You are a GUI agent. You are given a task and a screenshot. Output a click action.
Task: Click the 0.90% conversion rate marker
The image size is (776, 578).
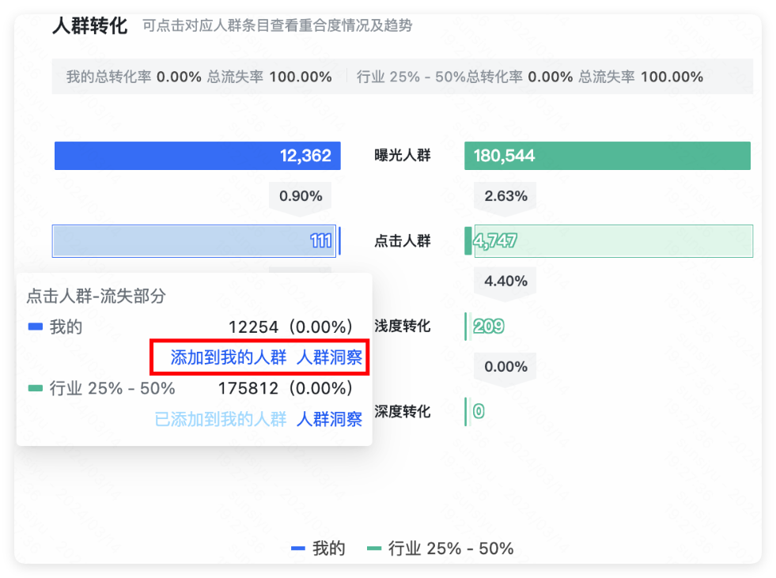(x=300, y=196)
